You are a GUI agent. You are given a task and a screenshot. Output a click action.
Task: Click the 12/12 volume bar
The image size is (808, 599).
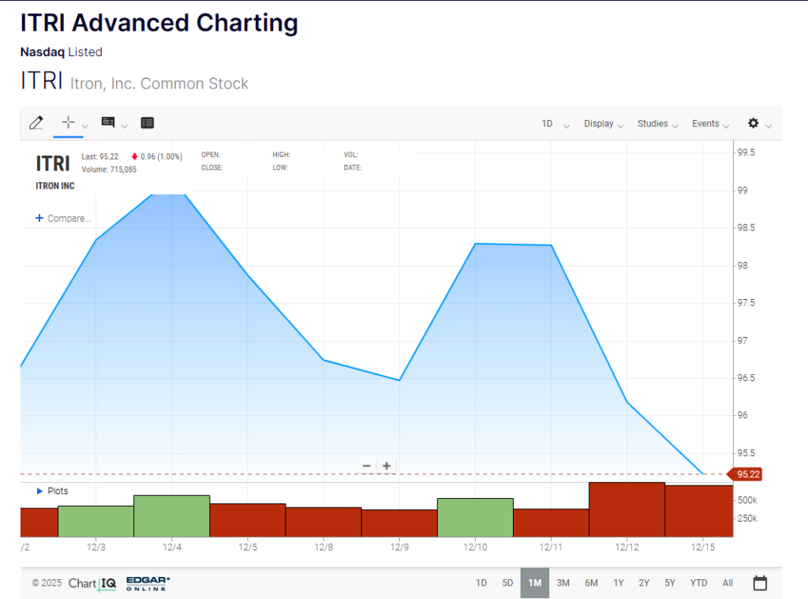click(627, 509)
